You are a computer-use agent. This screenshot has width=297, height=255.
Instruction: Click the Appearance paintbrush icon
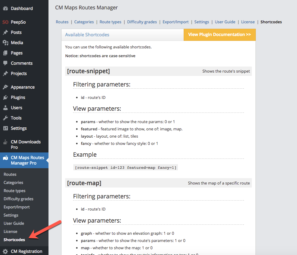(x=5, y=87)
